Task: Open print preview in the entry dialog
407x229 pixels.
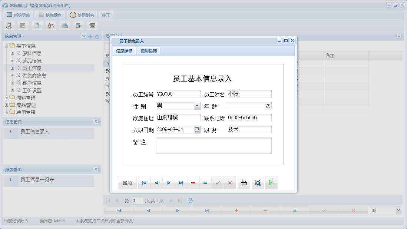Action: (x=257, y=182)
